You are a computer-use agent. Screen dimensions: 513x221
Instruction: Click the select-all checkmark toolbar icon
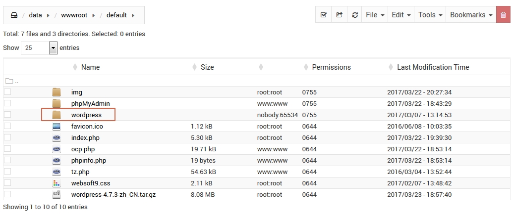(324, 15)
